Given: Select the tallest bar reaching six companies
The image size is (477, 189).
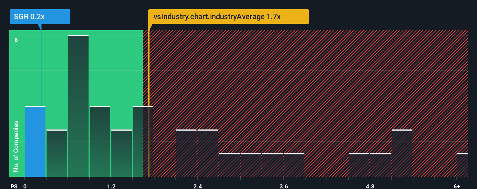Looking at the screenshot, I should point(79,106).
